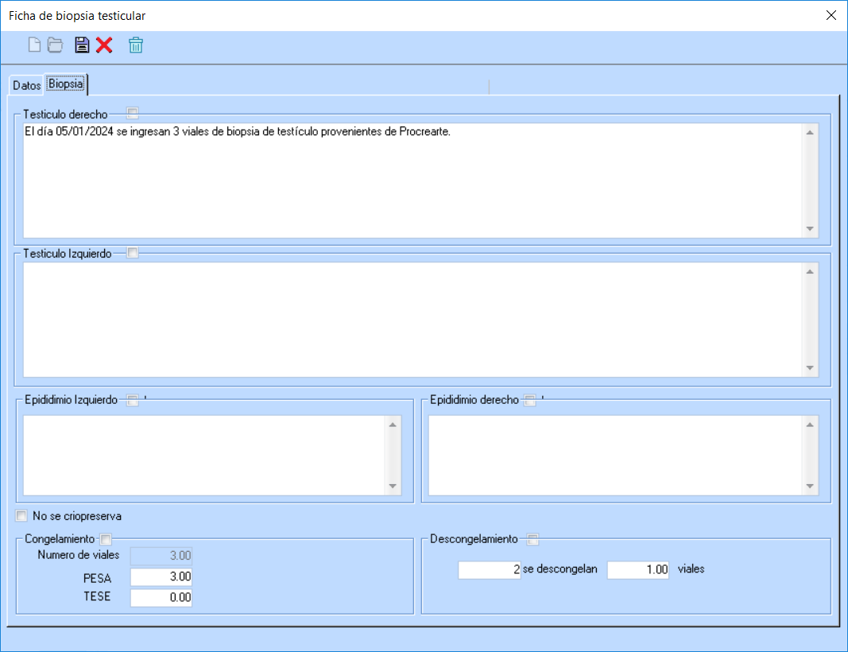Click scroll down arrow in Epididimio derecho box

pos(810,486)
